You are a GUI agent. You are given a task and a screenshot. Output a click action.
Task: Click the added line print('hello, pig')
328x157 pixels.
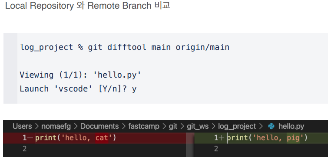[267, 138]
